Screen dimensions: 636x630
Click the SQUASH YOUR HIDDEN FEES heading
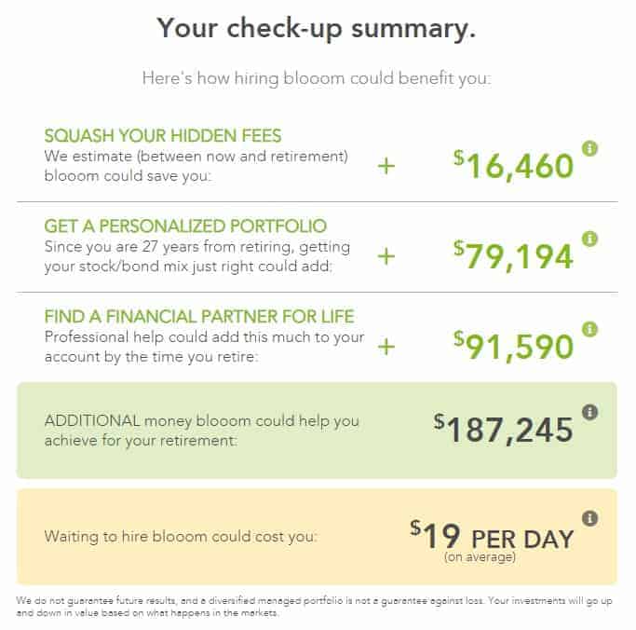pos(163,136)
